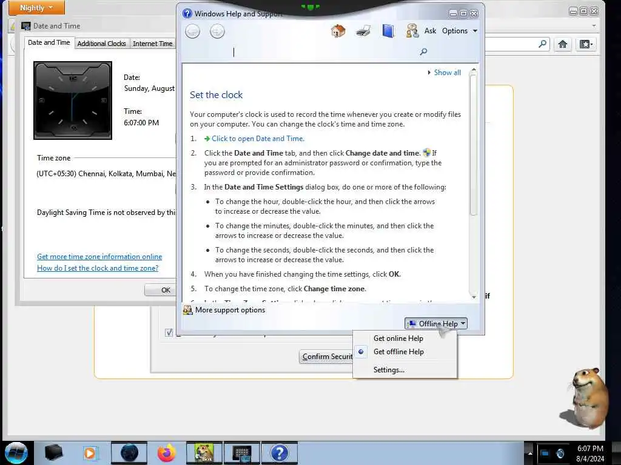Click OK in Date and Time dialog
The height and width of the screenshot is (465, 621).
[x=160, y=290]
